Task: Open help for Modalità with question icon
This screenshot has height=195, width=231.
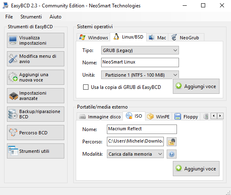Action: [x=172, y=154]
